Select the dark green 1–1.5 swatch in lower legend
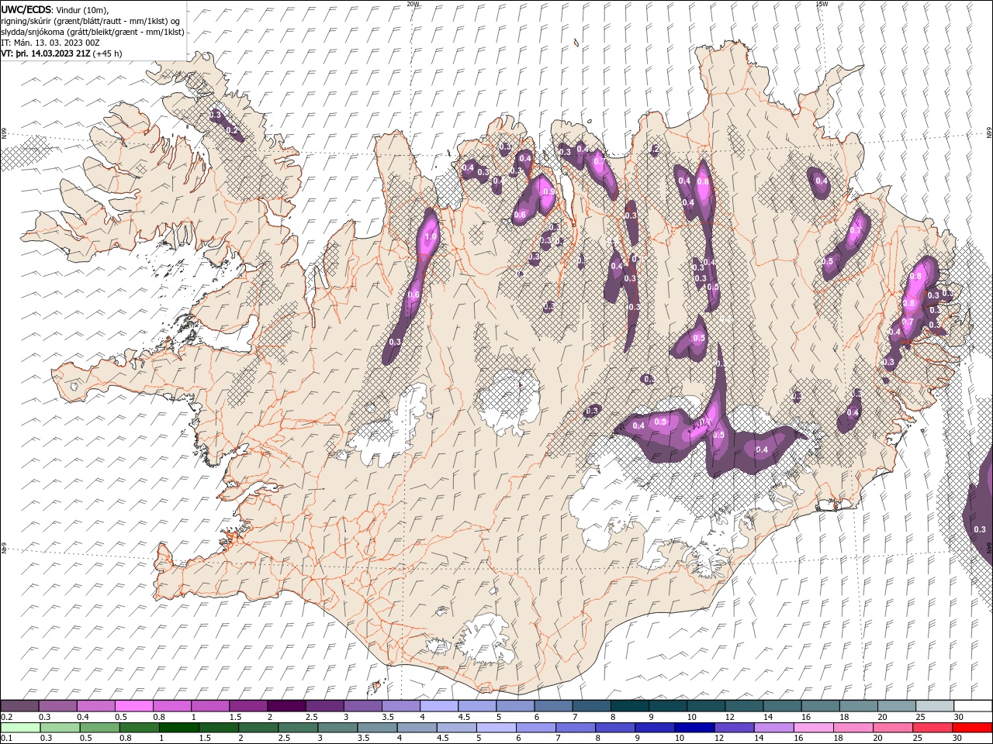Viewport: 993px width, 744px height. tap(179, 728)
